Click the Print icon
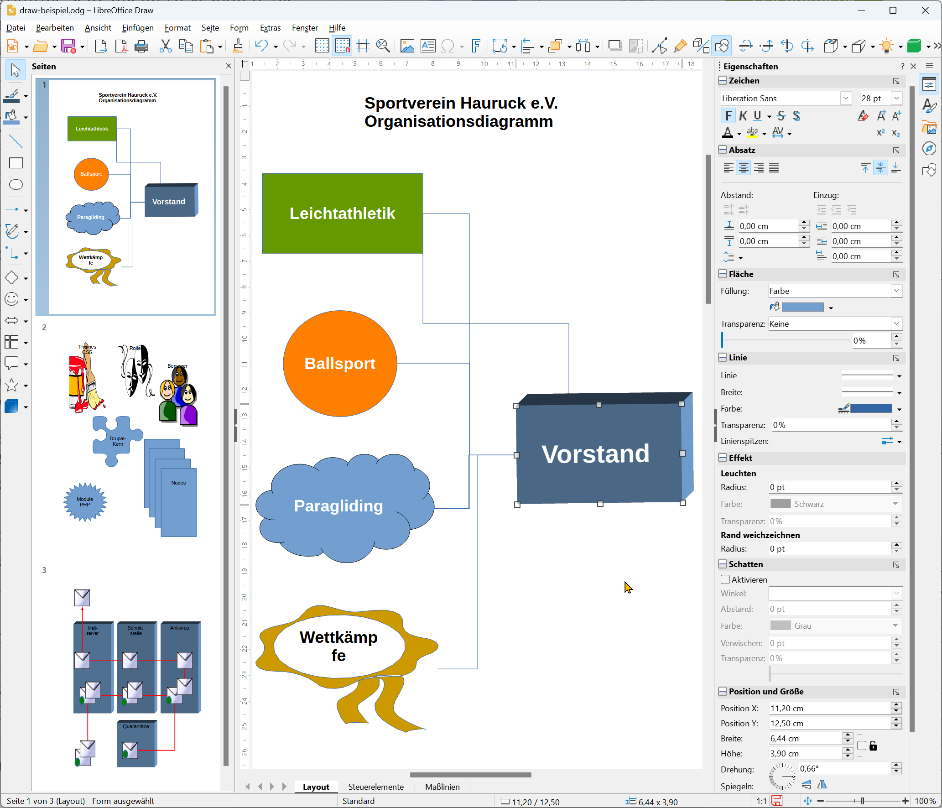Screen dimensions: 942x808 pyautogui.click(x=141, y=46)
